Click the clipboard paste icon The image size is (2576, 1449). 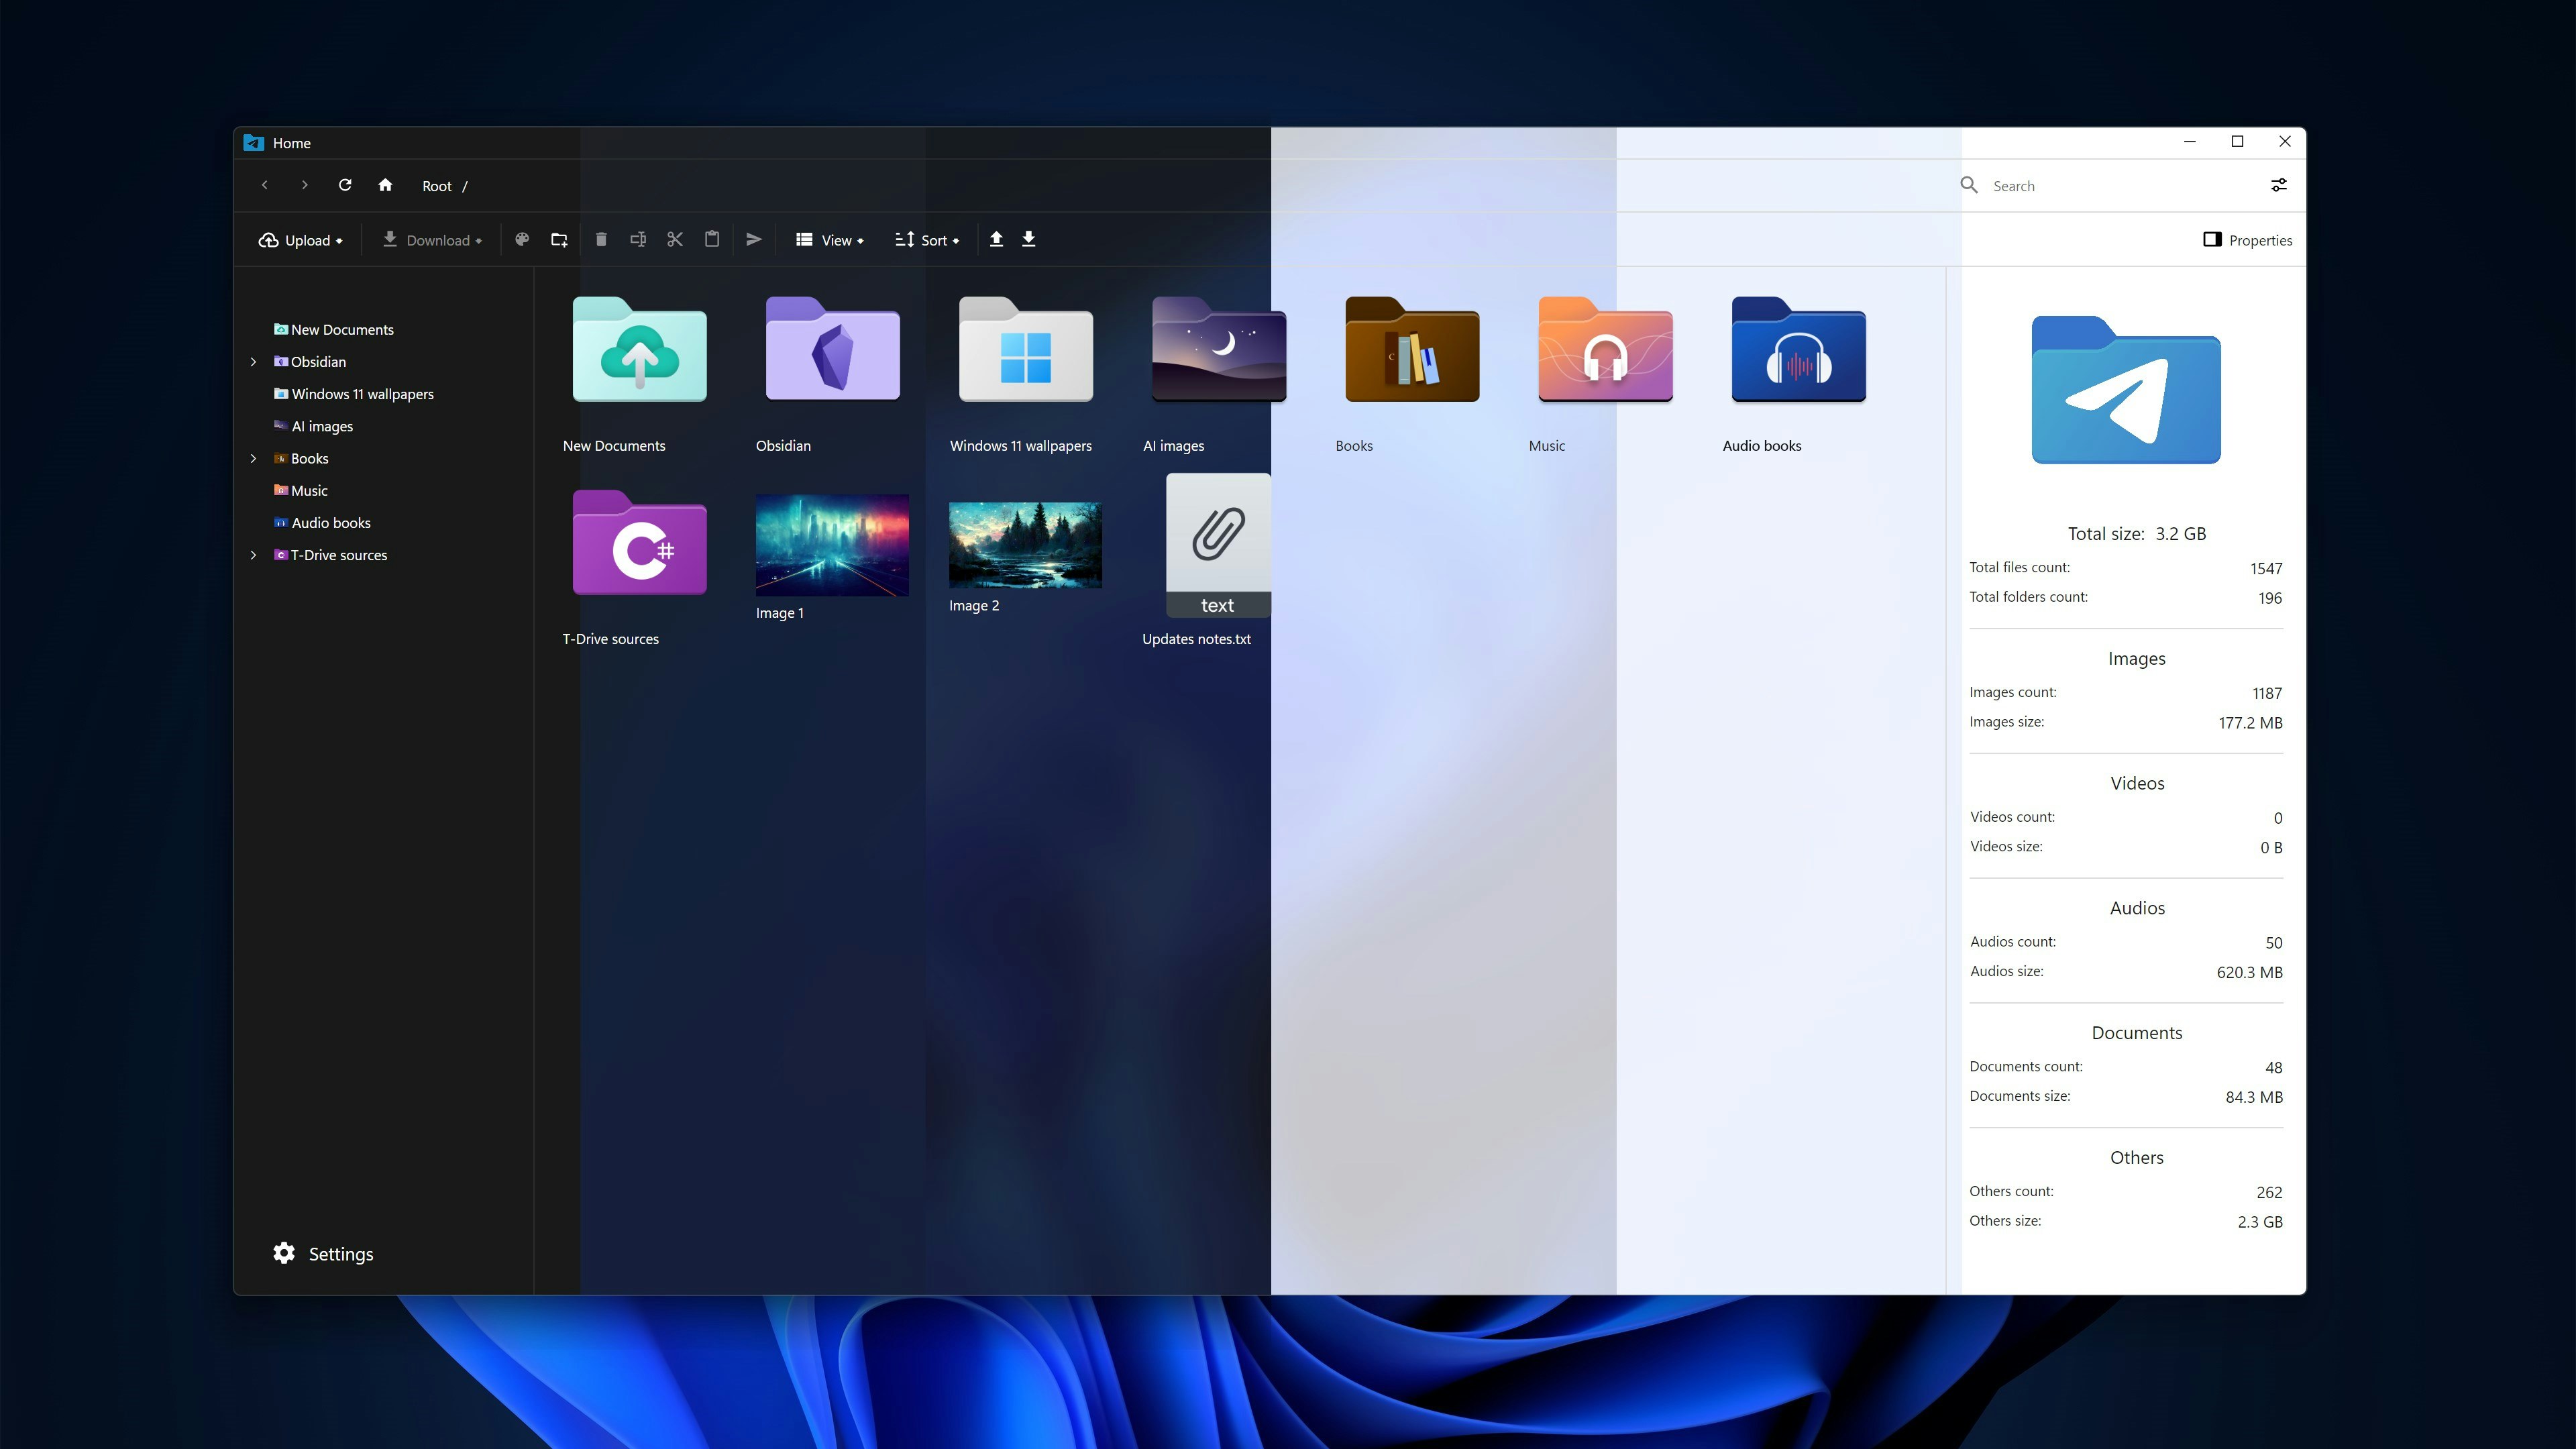click(712, 240)
